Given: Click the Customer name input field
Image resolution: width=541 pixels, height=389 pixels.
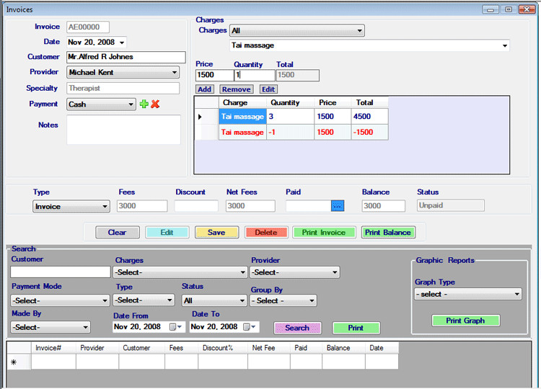Looking at the screenshot, I should coord(126,57).
